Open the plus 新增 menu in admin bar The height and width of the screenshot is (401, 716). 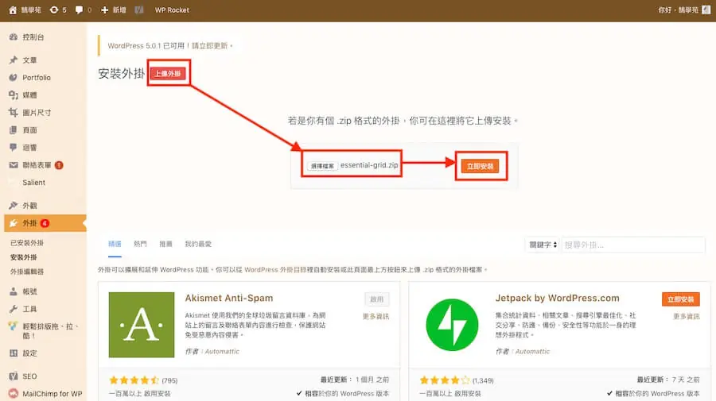coord(113,10)
